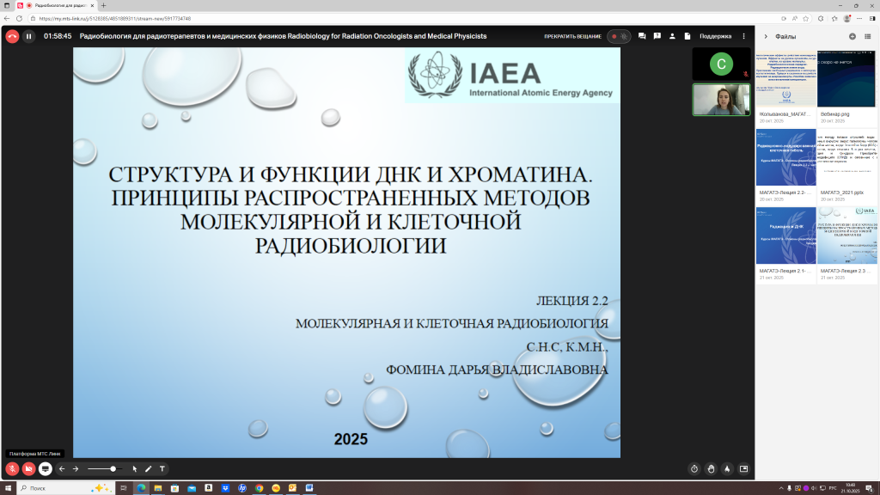Select the pencil drawing tool
This screenshot has width=880, height=495.
click(149, 469)
